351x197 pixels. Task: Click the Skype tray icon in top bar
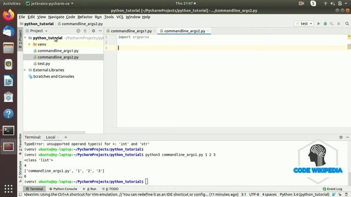click(x=313, y=3)
